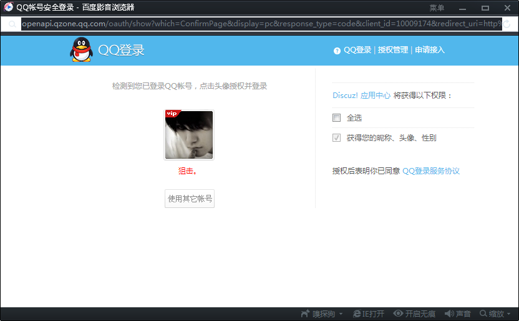Open the 嗅探狗 sniffer tool
This screenshot has width=519, height=321.
point(318,314)
